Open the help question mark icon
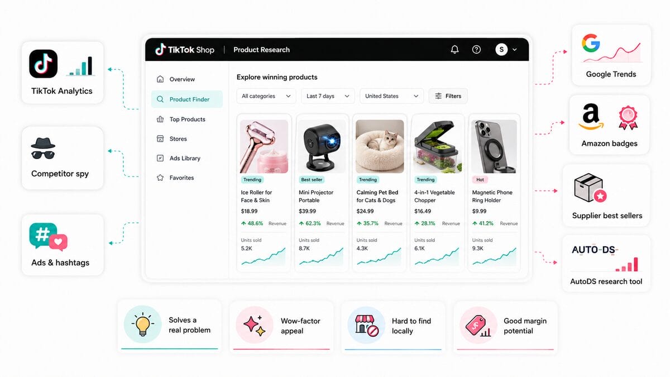 pos(476,50)
